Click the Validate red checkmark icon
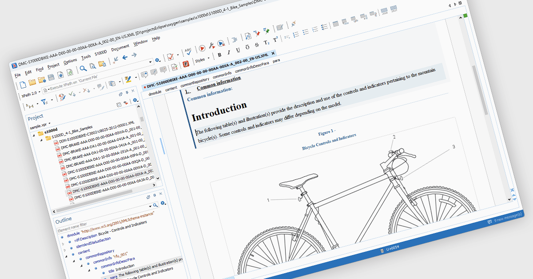 (x=170, y=57)
